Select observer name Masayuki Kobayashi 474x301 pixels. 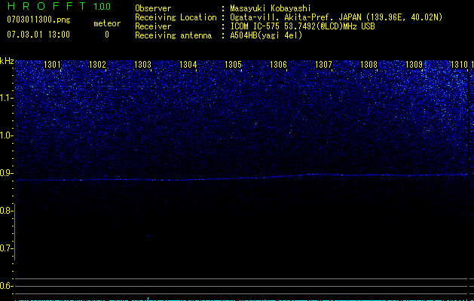(x=271, y=8)
